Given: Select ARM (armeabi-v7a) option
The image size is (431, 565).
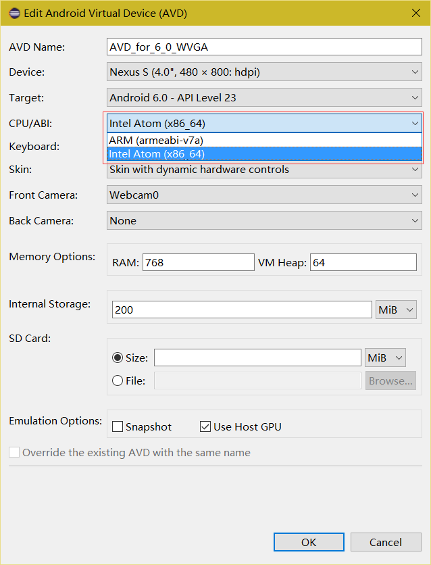Looking at the screenshot, I should (x=264, y=140).
